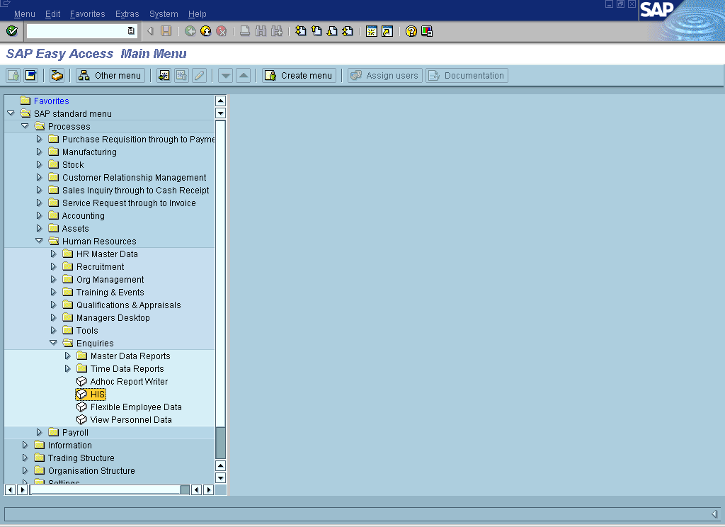The width and height of the screenshot is (725, 527).
Task: Collapse the Human Resources folder
Action: 40,241
